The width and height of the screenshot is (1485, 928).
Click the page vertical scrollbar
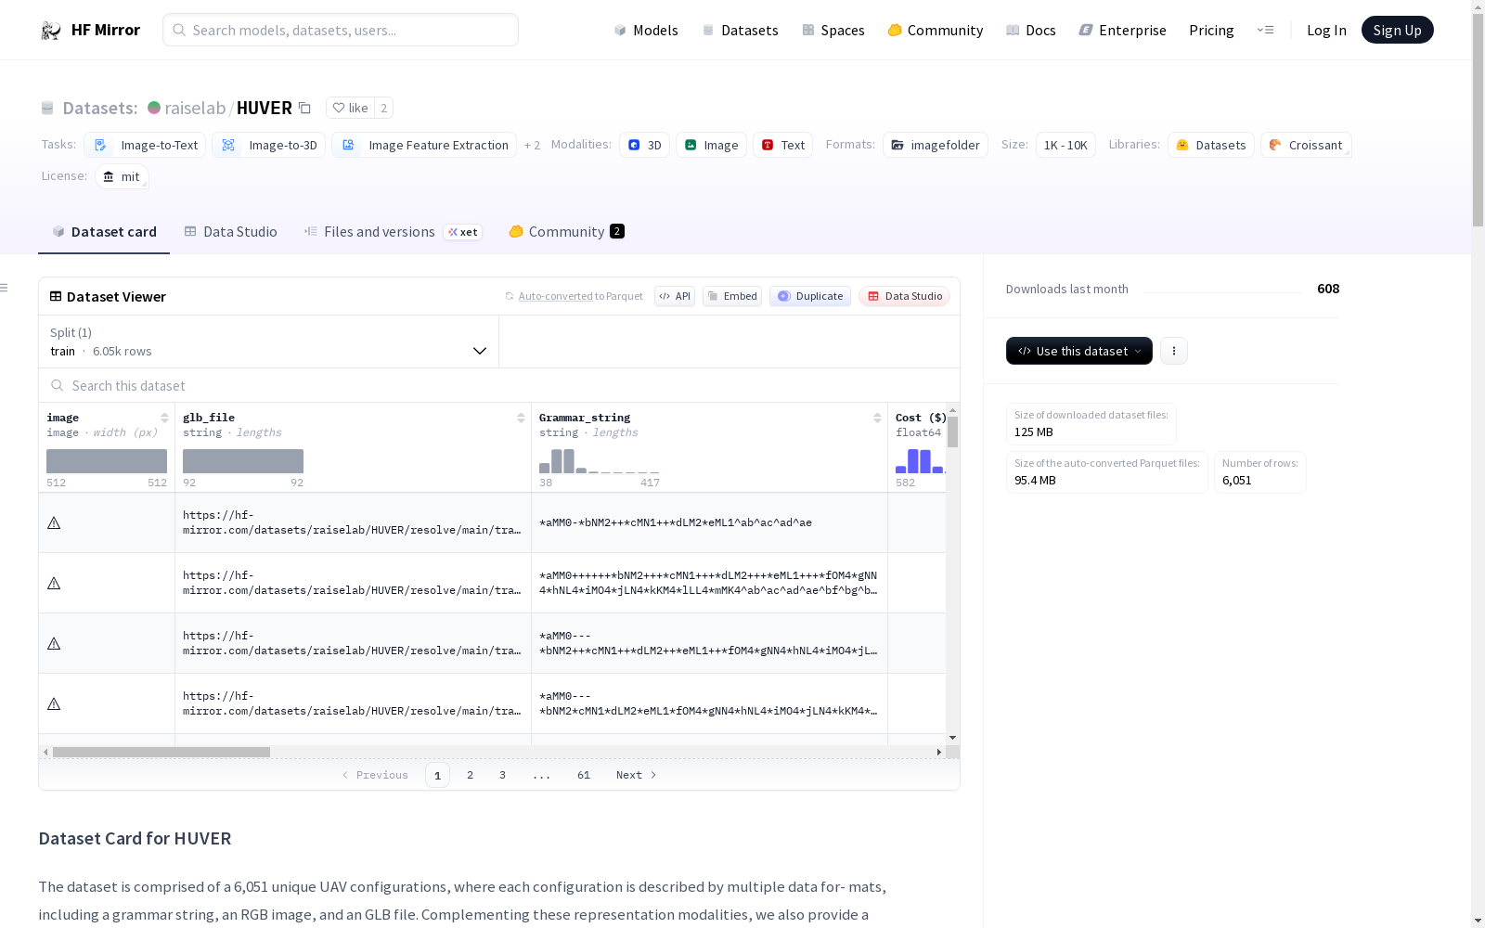point(1478,119)
